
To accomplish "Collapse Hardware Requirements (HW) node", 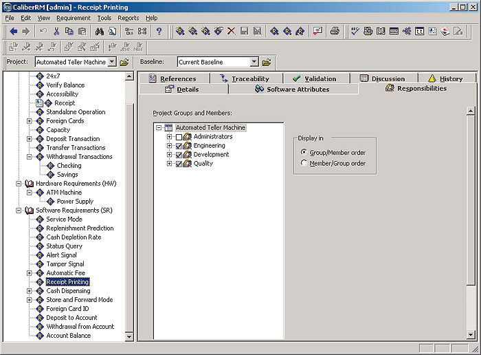I will point(19,184).
